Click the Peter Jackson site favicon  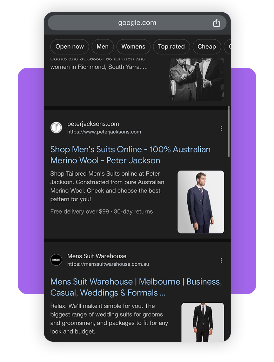56,127
